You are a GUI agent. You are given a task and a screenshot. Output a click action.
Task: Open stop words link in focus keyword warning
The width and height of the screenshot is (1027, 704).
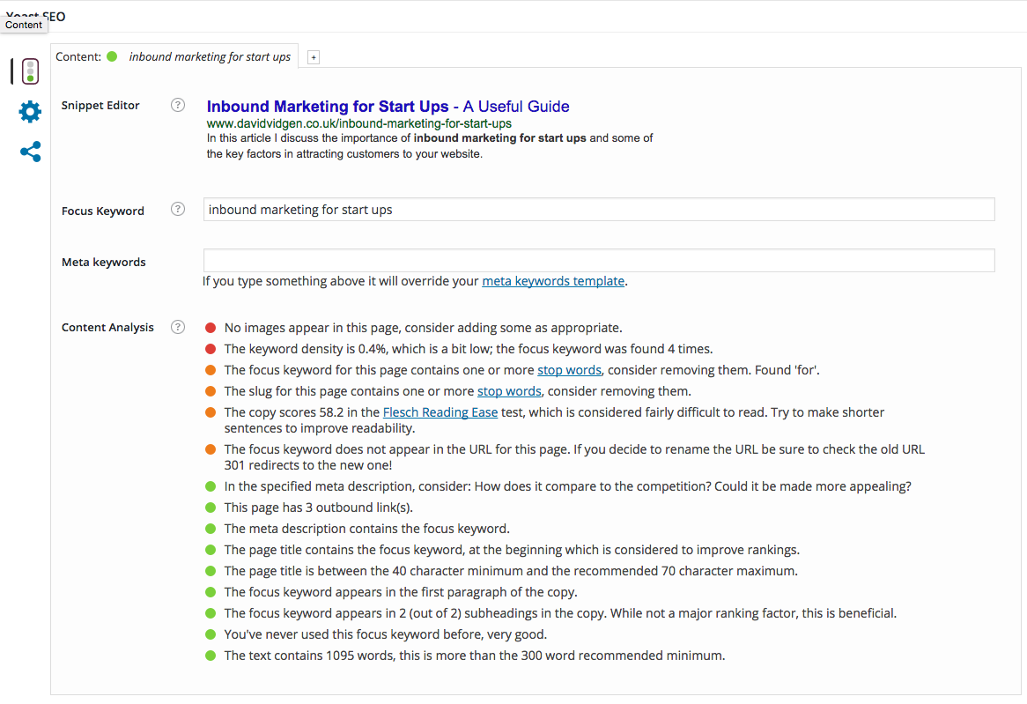click(569, 370)
